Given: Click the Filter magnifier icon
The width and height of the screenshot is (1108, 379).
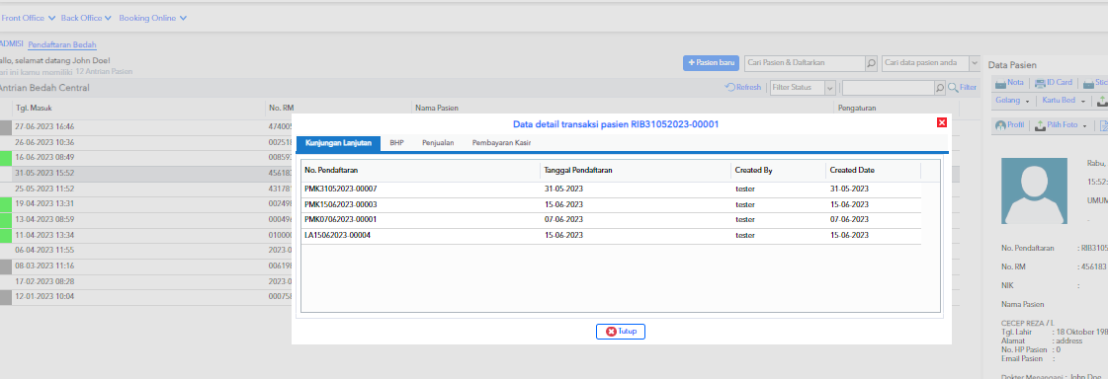Looking at the screenshot, I should 953,88.
